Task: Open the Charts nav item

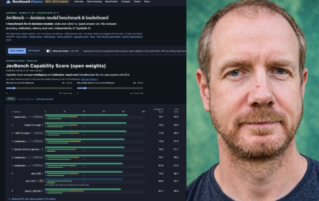Action: click(137, 2)
